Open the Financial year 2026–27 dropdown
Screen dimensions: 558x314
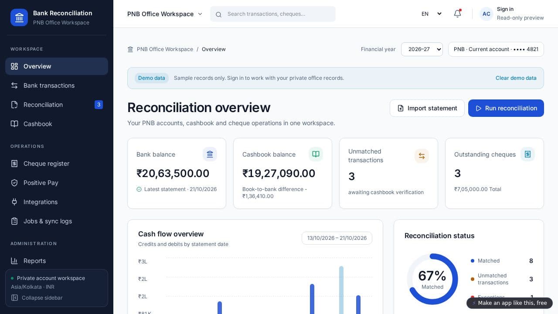(x=422, y=49)
